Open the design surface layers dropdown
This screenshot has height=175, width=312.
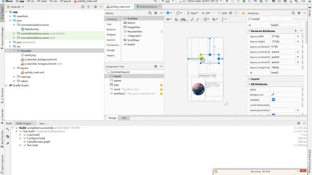coord(169,13)
